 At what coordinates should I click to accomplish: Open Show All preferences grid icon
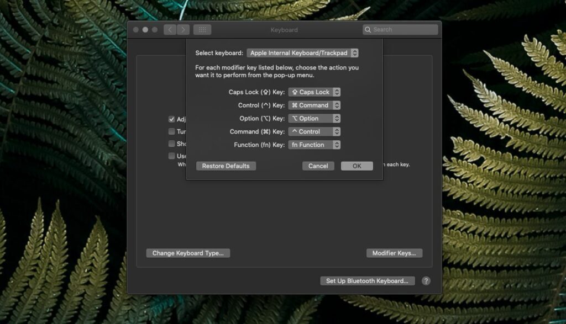tap(202, 29)
